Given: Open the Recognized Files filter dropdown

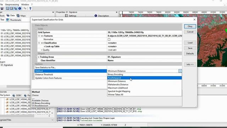Looking at the screenshot, I should [x=52, y=120].
